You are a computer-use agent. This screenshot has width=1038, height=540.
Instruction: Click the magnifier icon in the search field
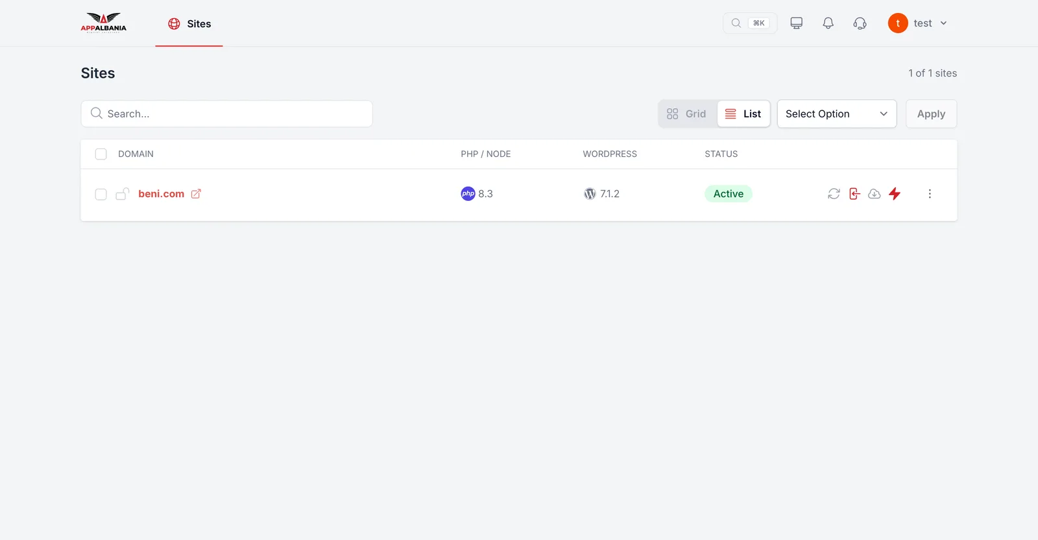[96, 113]
